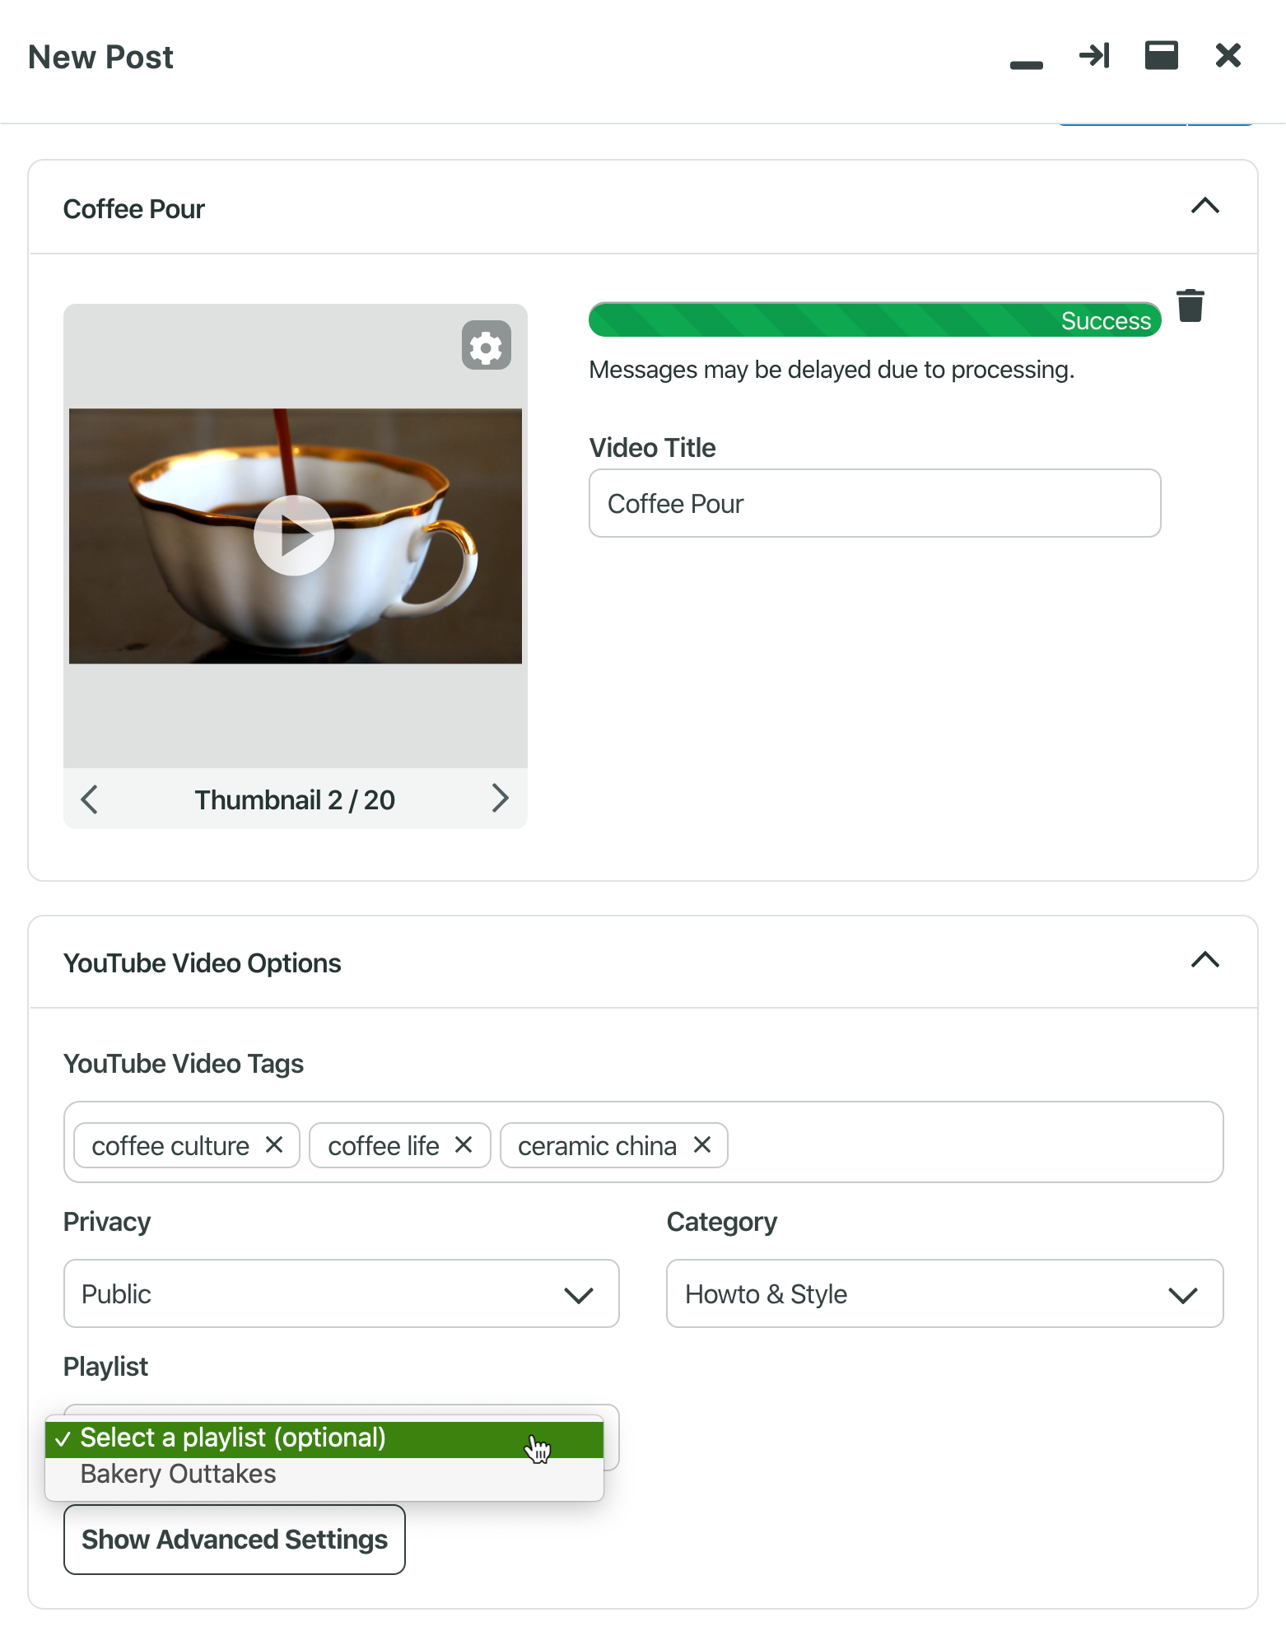Collapse the YouTube Video Options section

(1204, 960)
